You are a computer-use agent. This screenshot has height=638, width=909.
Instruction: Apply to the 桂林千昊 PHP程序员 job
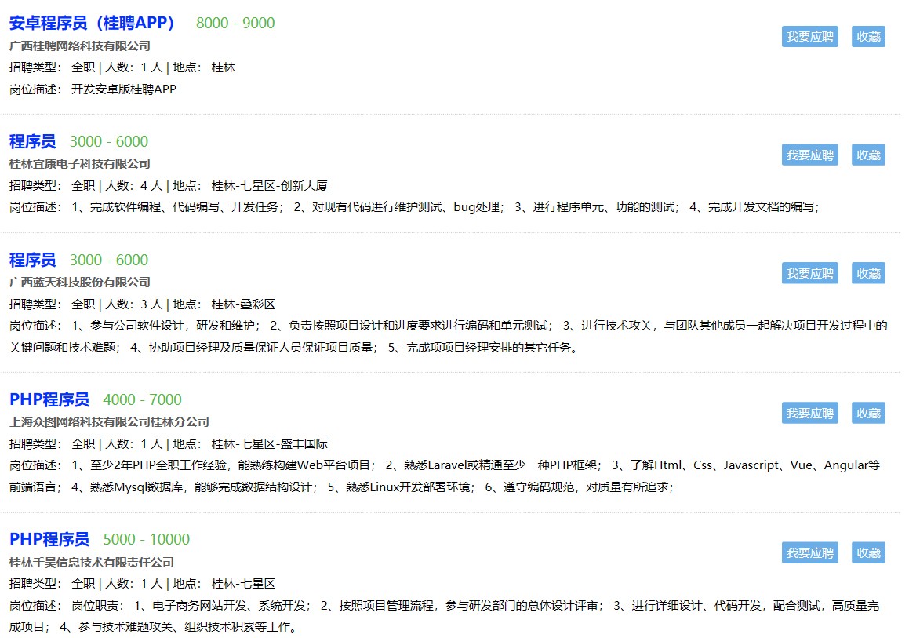click(809, 552)
